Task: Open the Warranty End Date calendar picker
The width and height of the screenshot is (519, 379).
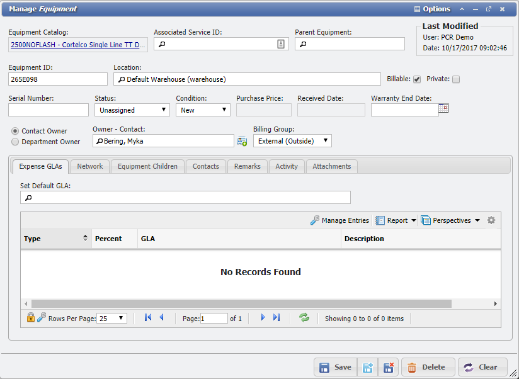Action: coord(443,108)
